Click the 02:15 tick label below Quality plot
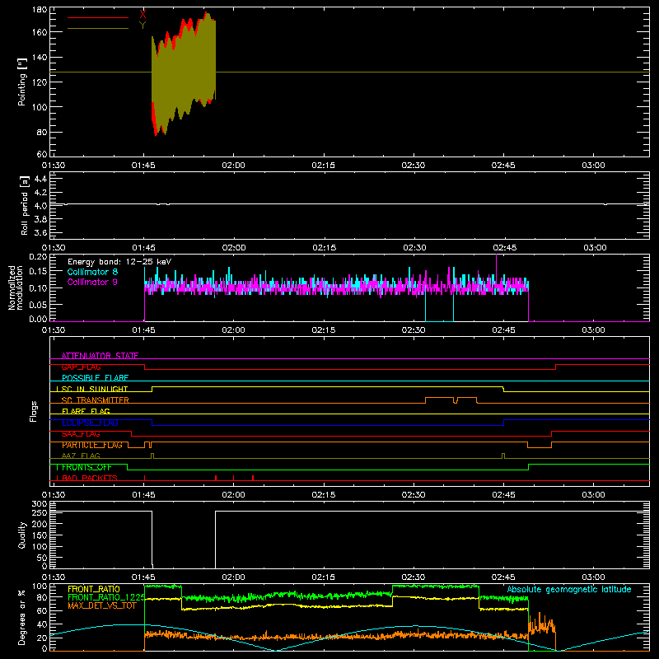 tap(324, 577)
